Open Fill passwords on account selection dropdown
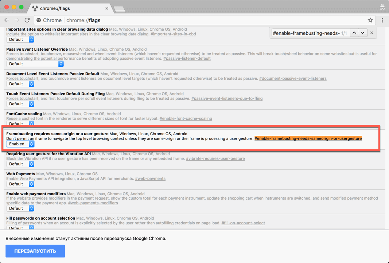The height and width of the screenshot is (263, 389). [x=20, y=228]
